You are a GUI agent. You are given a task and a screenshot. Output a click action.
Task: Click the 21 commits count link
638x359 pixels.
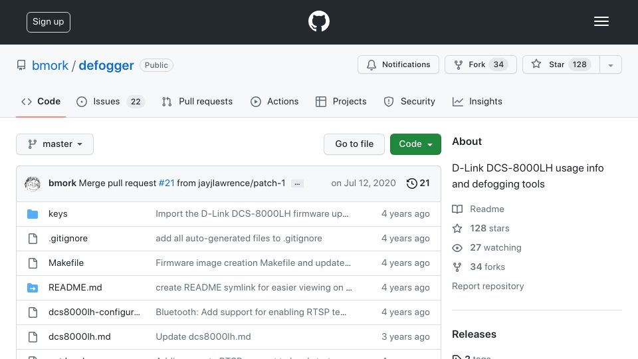click(x=418, y=183)
